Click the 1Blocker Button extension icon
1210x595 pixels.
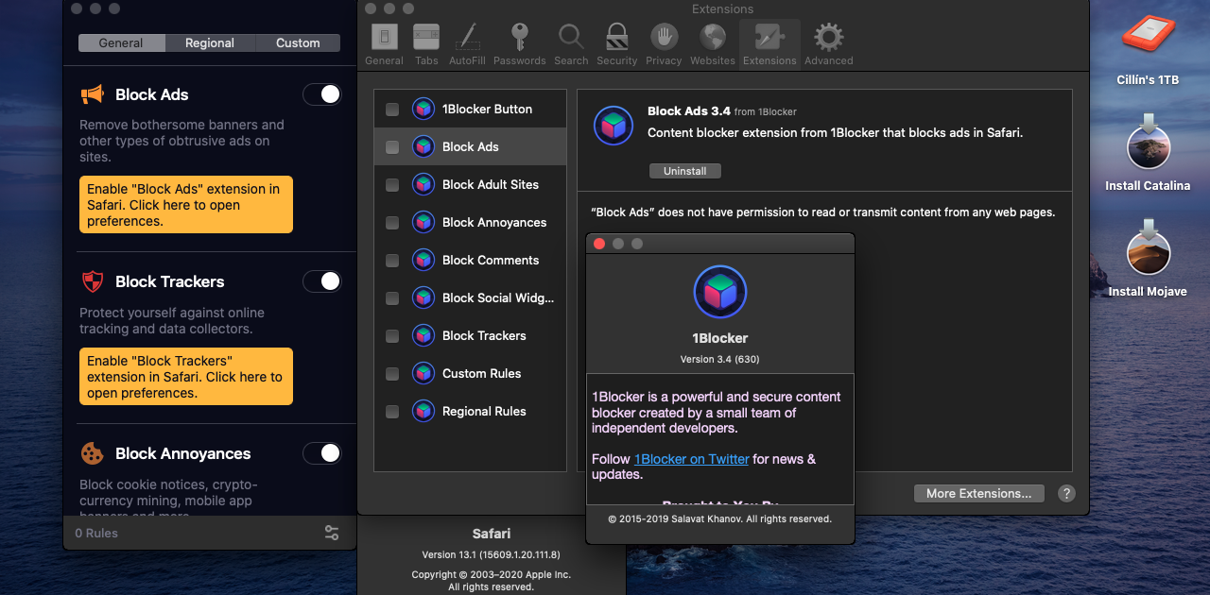(x=423, y=109)
